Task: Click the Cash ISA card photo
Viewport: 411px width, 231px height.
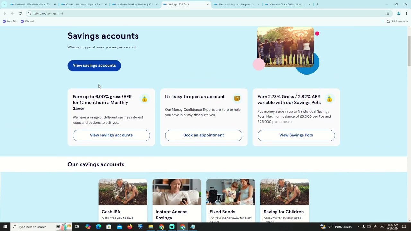Action: (123, 192)
